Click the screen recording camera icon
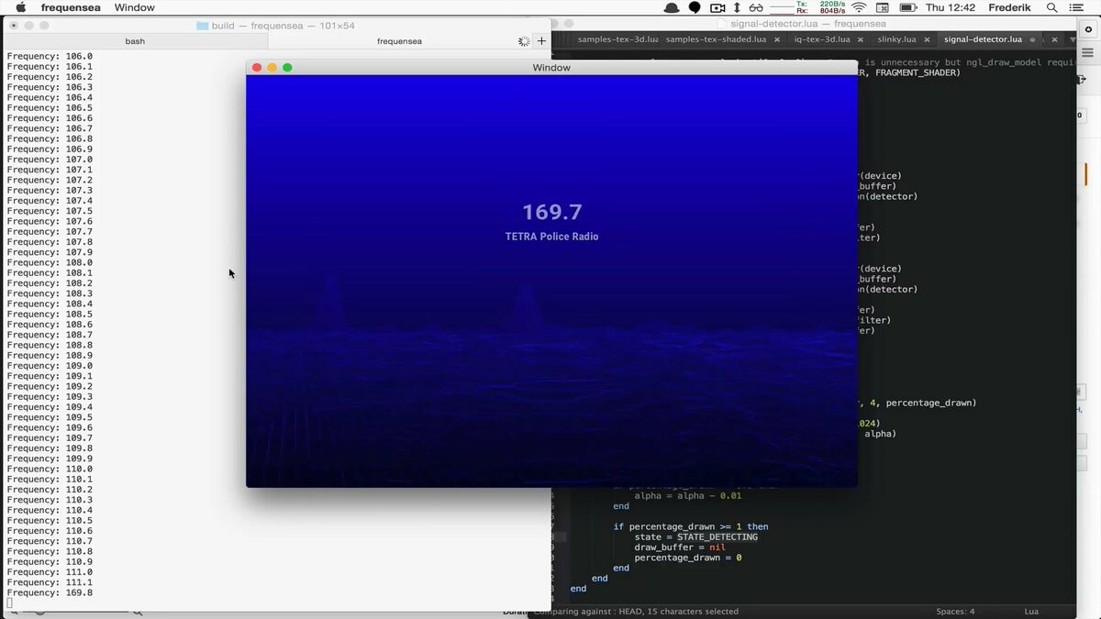The width and height of the screenshot is (1101, 619). pos(717,7)
